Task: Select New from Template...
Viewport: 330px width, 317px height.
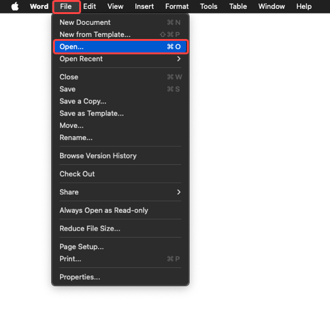Action: click(x=120, y=35)
